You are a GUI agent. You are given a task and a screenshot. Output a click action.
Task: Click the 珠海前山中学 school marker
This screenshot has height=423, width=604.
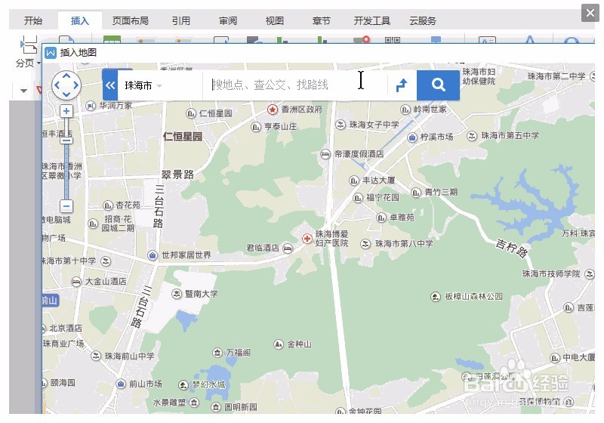96,356
